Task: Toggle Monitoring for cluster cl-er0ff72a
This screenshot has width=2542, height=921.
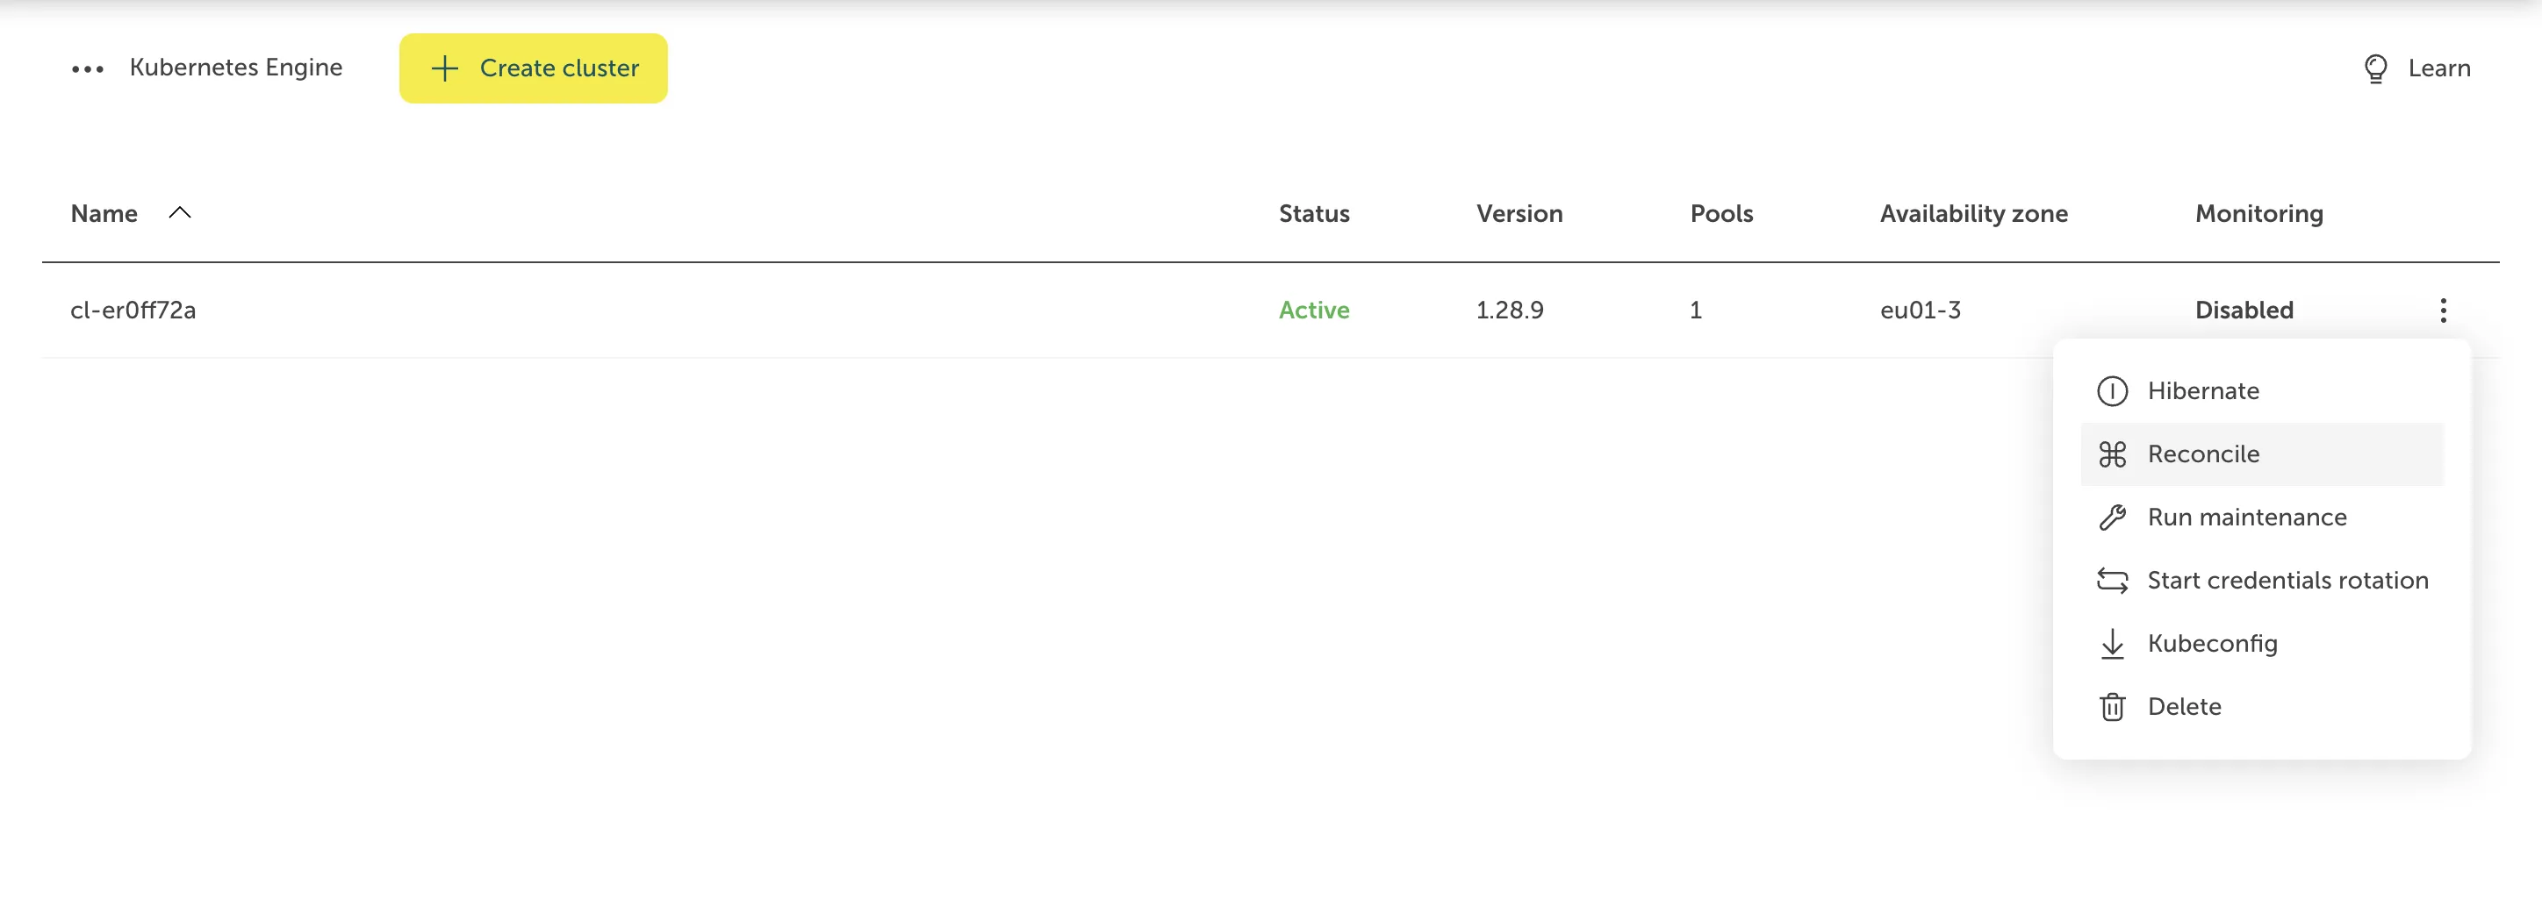Action: coord(2244,310)
